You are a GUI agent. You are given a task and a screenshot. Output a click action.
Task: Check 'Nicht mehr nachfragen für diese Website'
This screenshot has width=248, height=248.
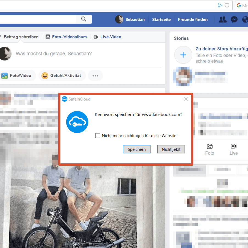(x=98, y=136)
